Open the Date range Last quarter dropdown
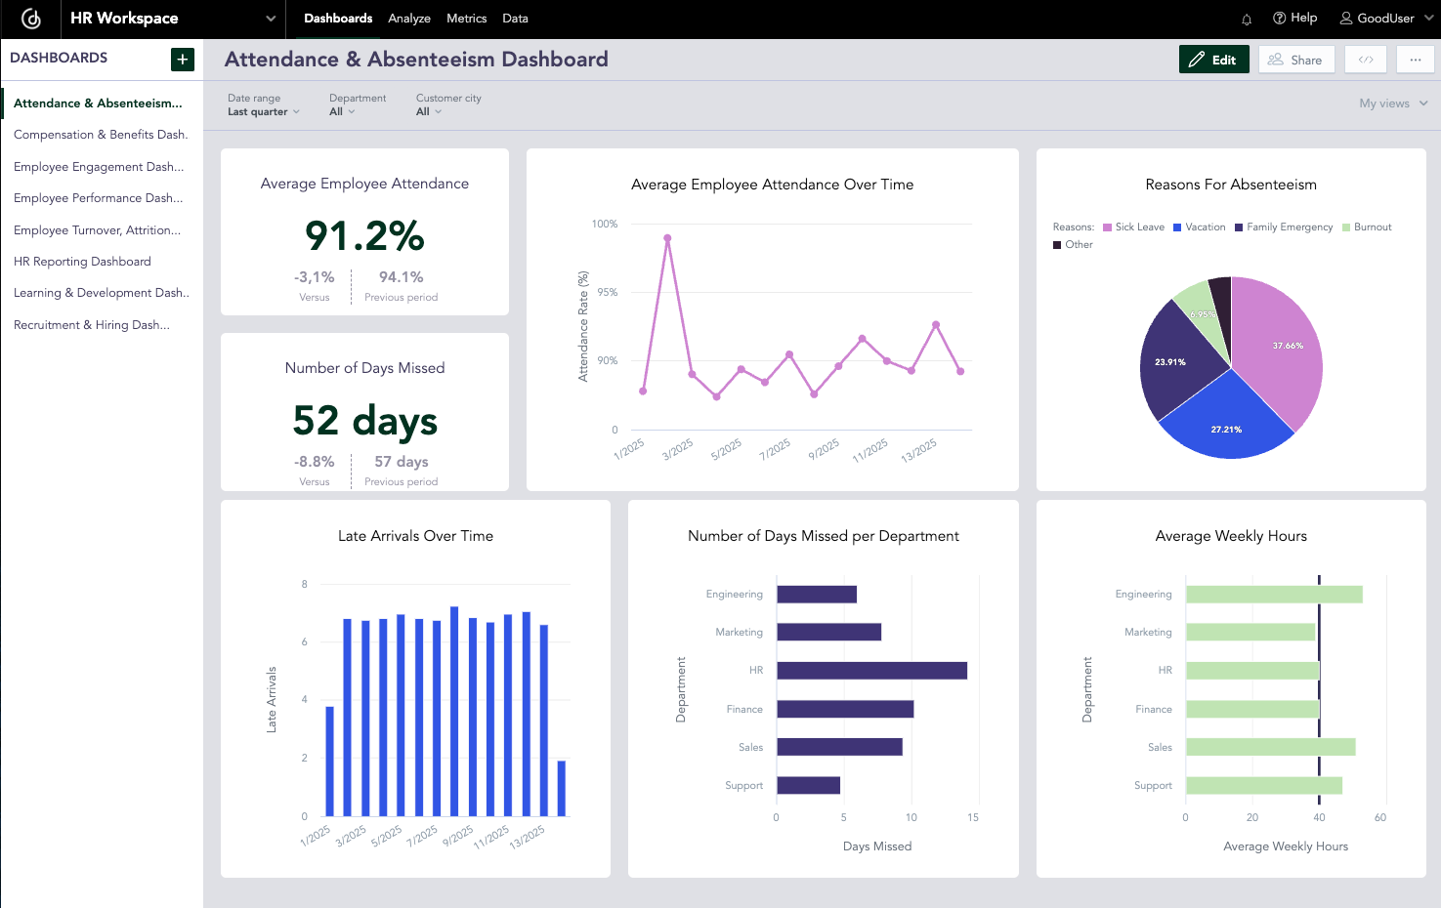The image size is (1441, 908). 262,111
